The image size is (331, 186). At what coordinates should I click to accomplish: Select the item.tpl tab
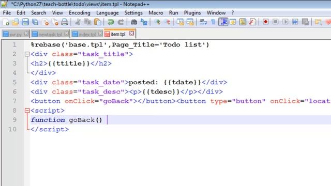118,34
